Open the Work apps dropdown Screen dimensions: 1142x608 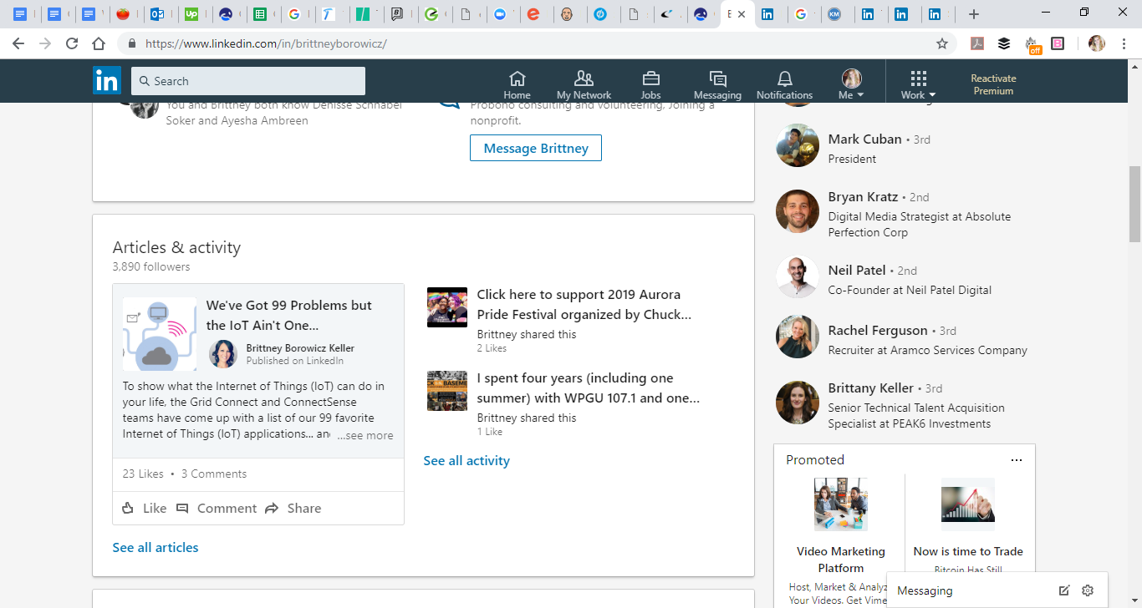coord(918,84)
